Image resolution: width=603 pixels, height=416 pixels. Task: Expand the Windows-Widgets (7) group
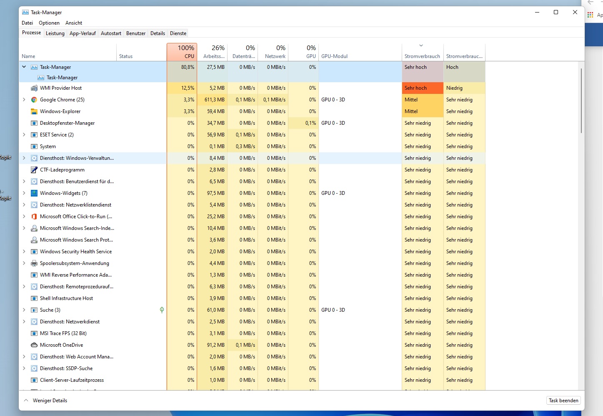tap(24, 193)
